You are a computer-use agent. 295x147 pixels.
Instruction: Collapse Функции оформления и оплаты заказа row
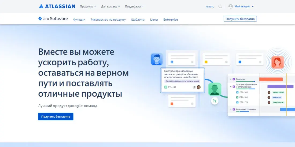[231, 86]
